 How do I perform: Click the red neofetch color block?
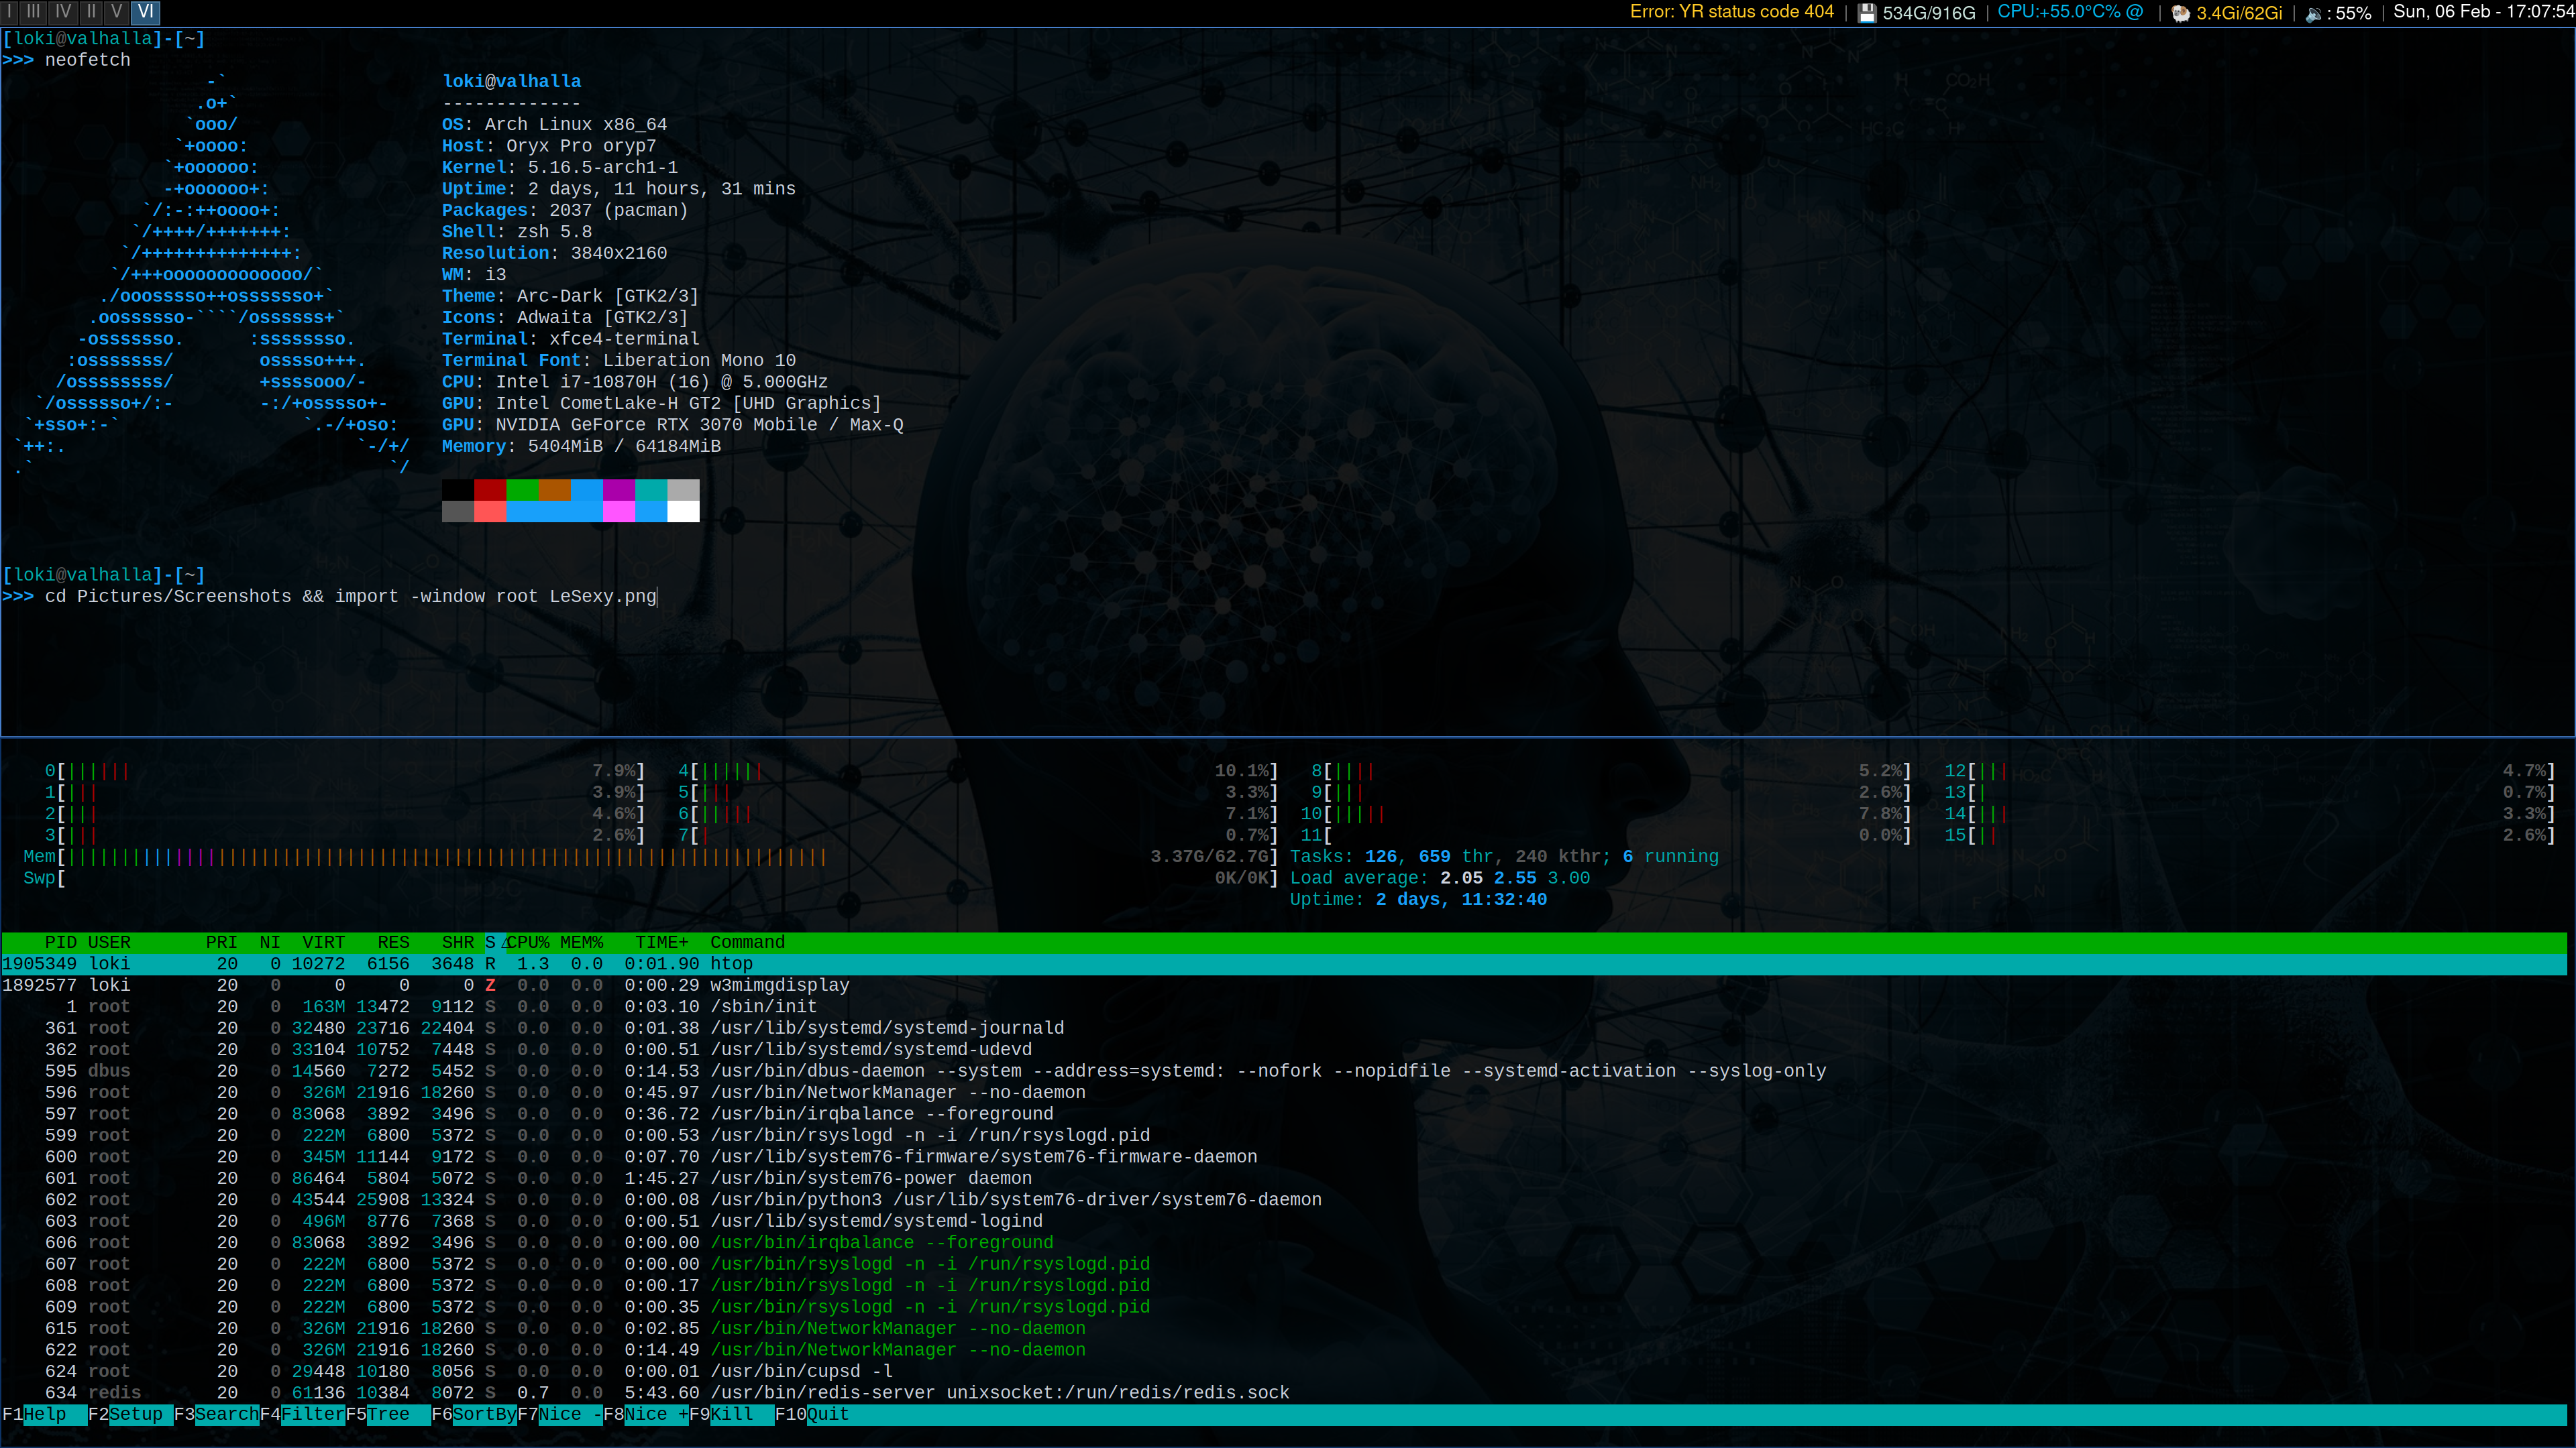(x=490, y=489)
